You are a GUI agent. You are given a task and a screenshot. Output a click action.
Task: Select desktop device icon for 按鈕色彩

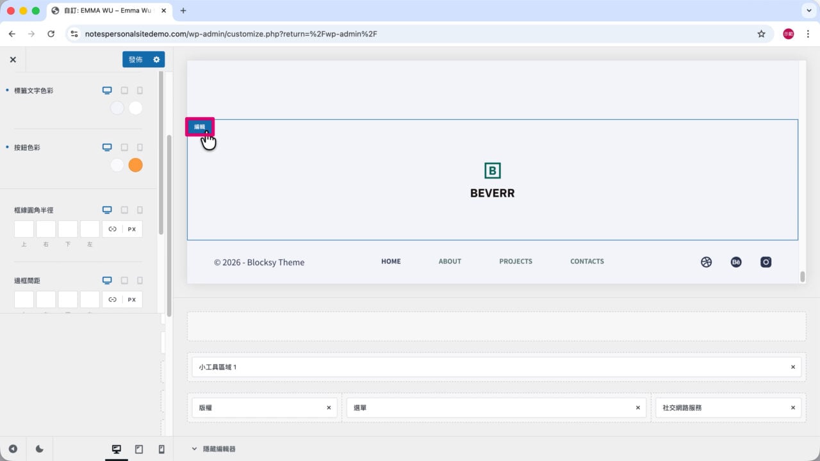pyautogui.click(x=107, y=147)
